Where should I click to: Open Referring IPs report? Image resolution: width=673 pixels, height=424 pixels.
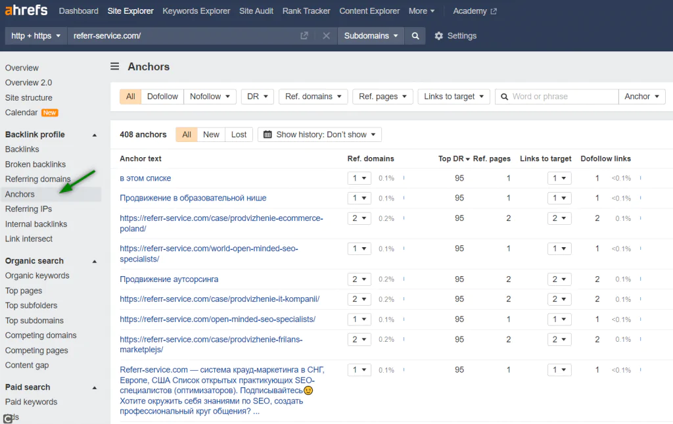pos(28,209)
